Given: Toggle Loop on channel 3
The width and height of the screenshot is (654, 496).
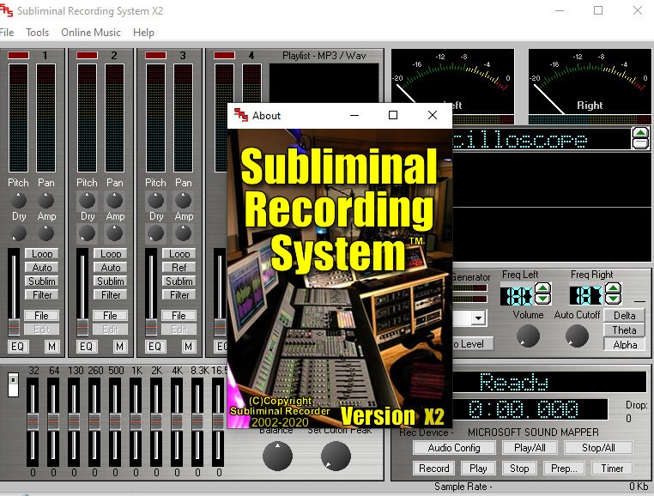Looking at the screenshot, I should click(x=179, y=254).
